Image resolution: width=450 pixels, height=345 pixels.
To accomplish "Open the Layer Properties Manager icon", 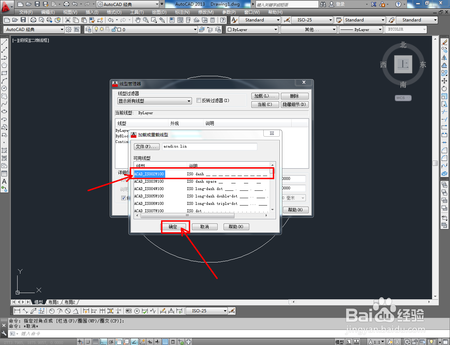I will tap(88, 30).
